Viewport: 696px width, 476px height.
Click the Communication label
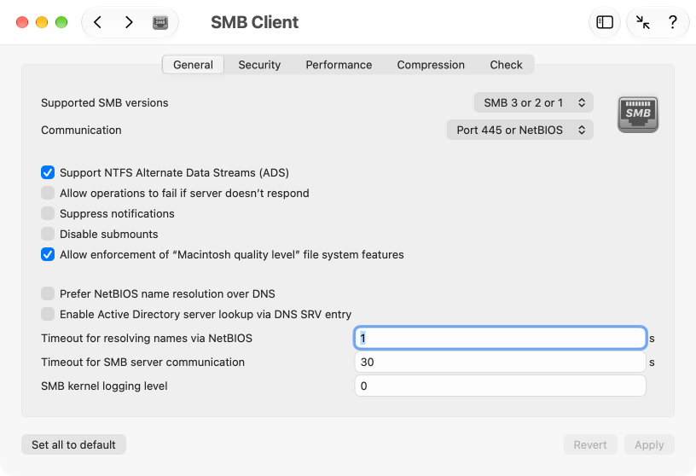click(81, 130)
